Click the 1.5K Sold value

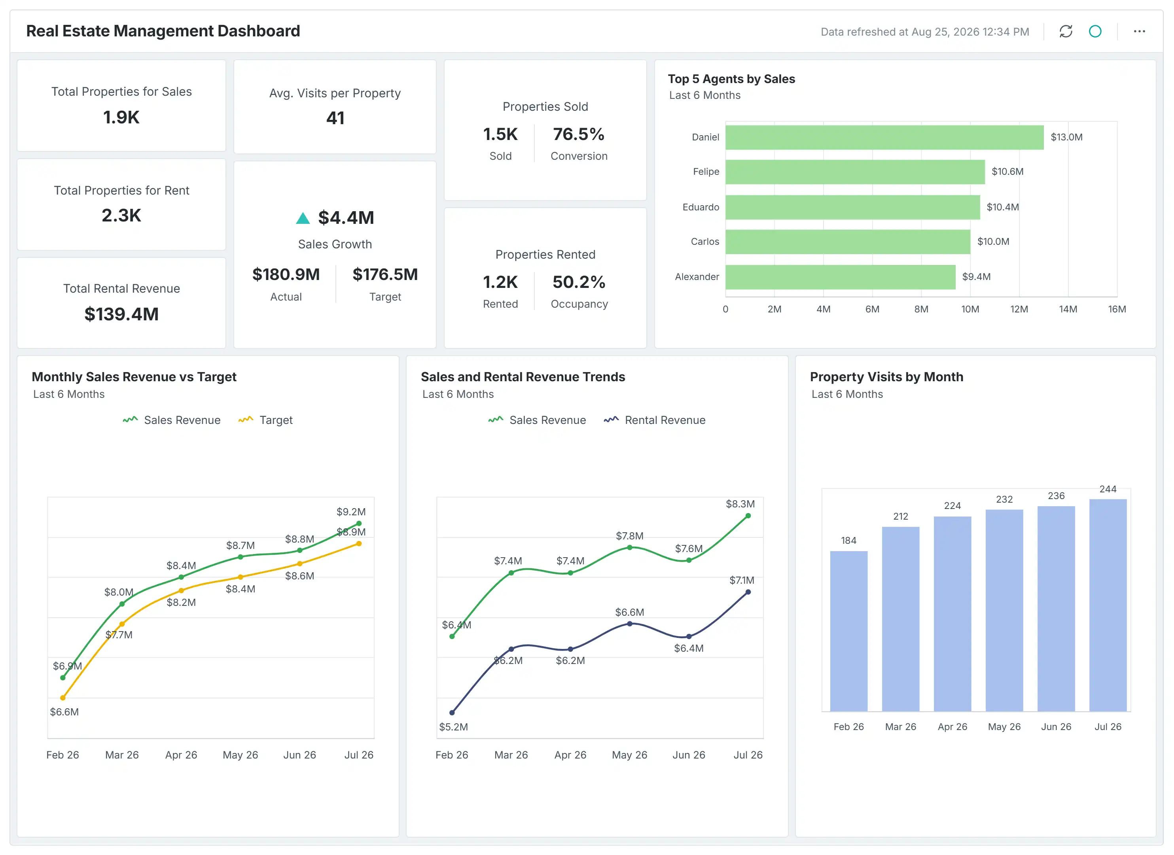coord(500,134)
